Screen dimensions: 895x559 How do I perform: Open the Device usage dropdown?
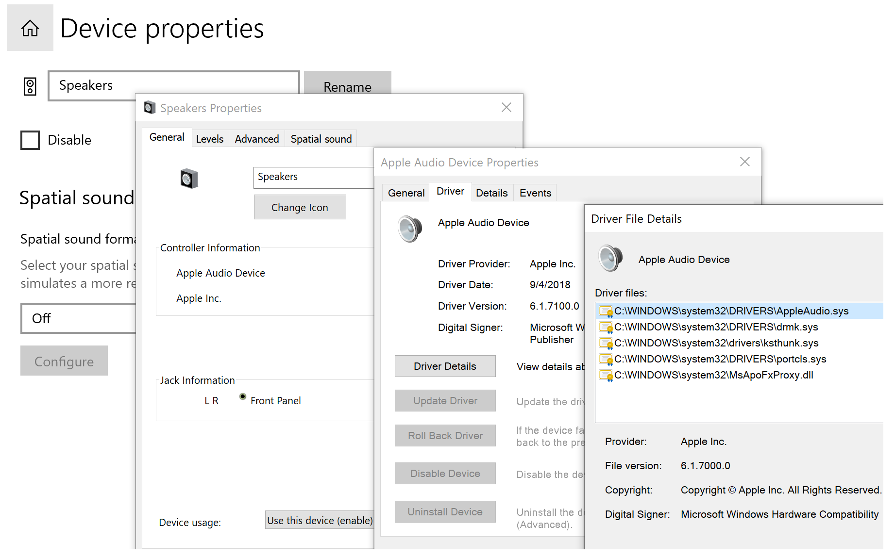(x=320, y=520)
